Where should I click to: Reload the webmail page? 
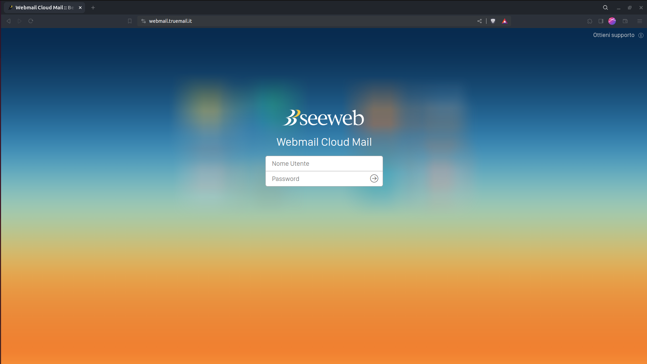point(31,21)
